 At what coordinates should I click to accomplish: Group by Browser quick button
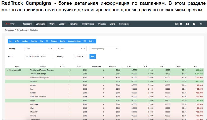(54, 41)
